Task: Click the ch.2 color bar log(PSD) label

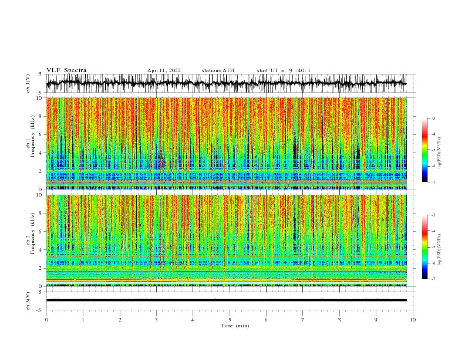Action: coord(440,250)
